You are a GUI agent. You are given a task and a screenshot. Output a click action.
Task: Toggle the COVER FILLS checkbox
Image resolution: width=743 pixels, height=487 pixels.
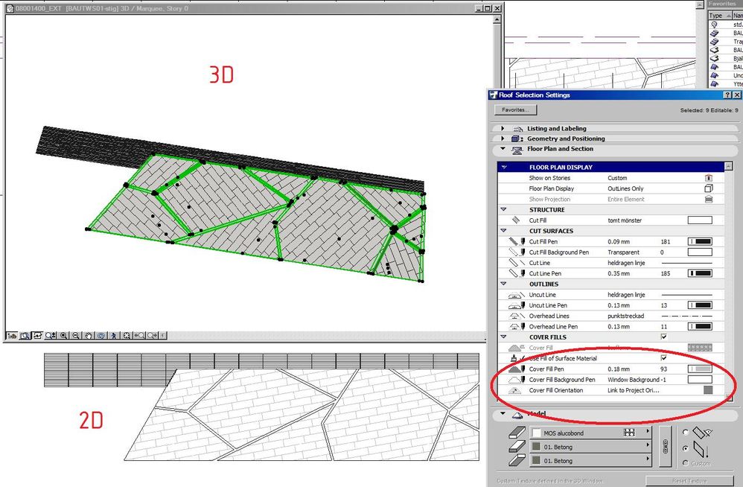click(x=664, y=337)
